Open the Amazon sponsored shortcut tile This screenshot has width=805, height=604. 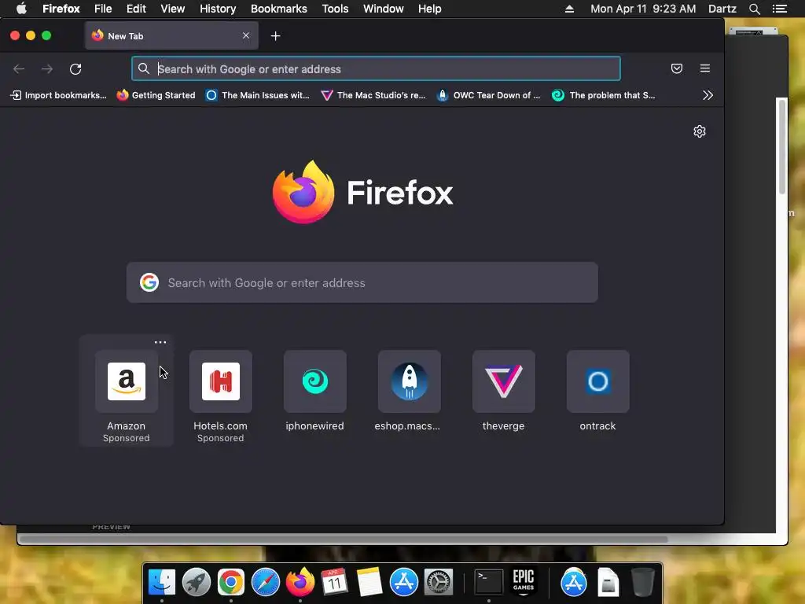127,381
